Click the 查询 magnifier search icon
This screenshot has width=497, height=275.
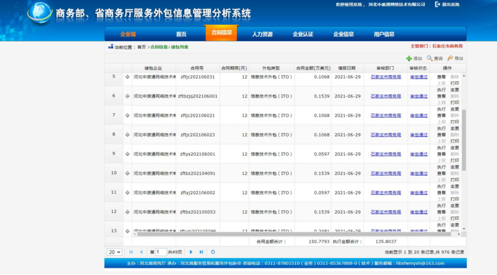pyautogui.click(x=429, y=58)
